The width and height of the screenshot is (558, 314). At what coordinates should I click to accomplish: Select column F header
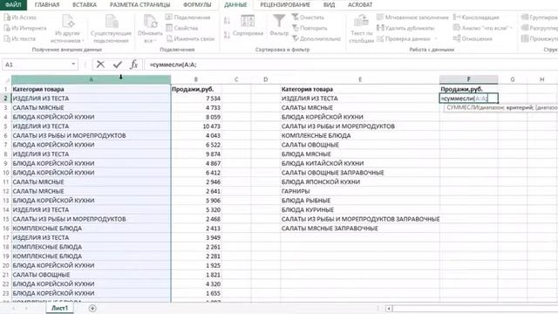point(469,79)
